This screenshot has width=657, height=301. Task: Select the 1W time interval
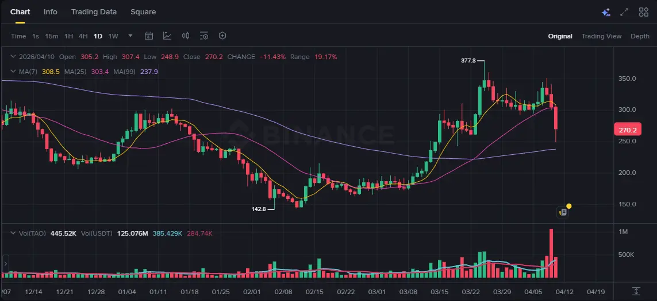click(113, 36)
